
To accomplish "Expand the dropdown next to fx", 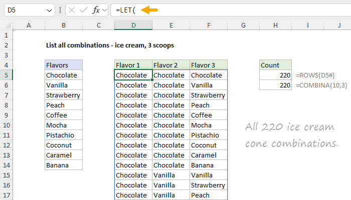I will point(104,10).
